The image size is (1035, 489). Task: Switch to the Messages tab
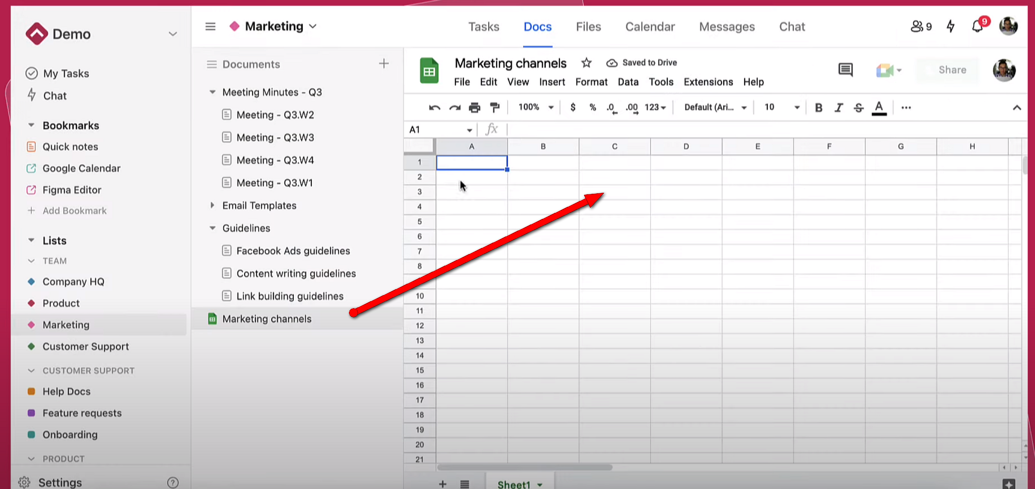(x=727, y=27)
